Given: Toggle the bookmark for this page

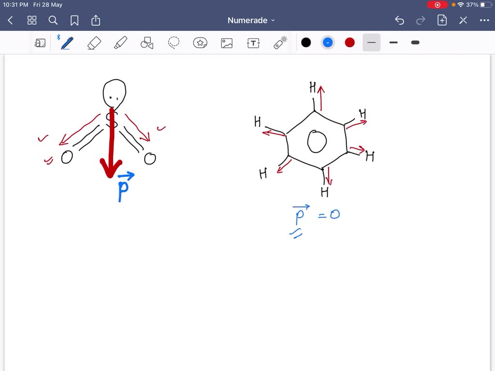Looking at the screenshot, I should click(74, 20).
